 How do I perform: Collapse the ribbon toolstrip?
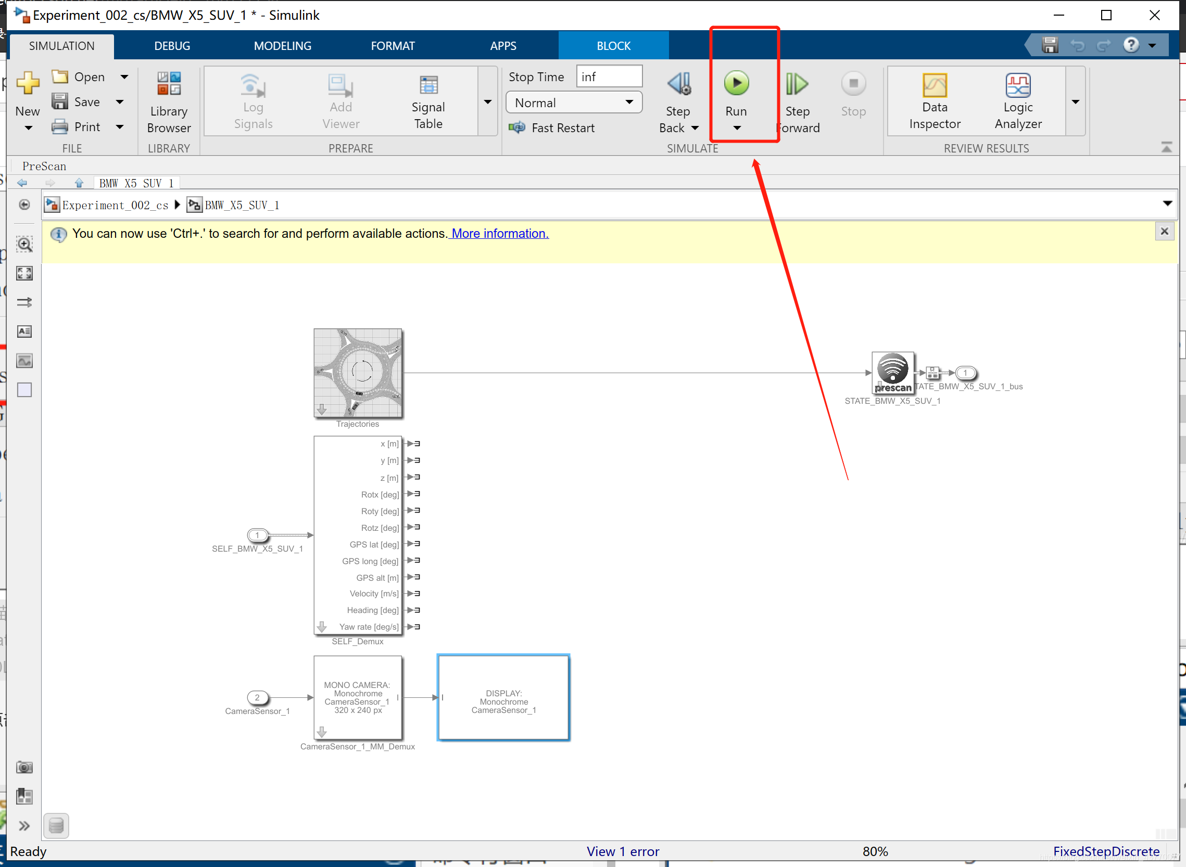click(1166, 147)
